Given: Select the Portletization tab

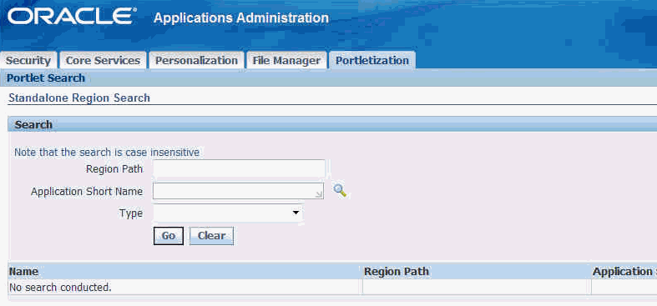Looking at the screenshot, I should pos(372,60).
